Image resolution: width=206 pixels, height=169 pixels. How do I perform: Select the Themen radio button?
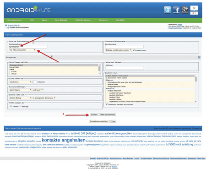coord(11,106)
